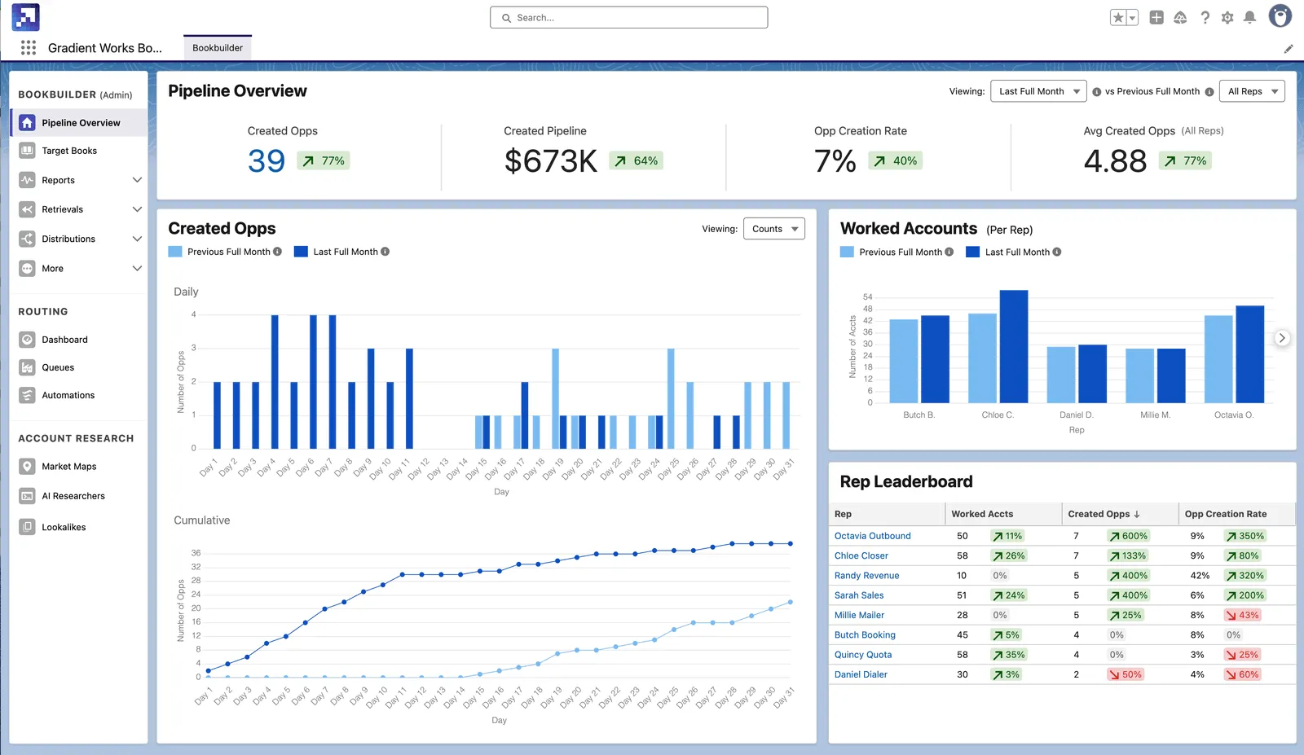Viewport: 1304px width, 755px height.
Task: Expand the Reports sidebar section
Action: 137,180
